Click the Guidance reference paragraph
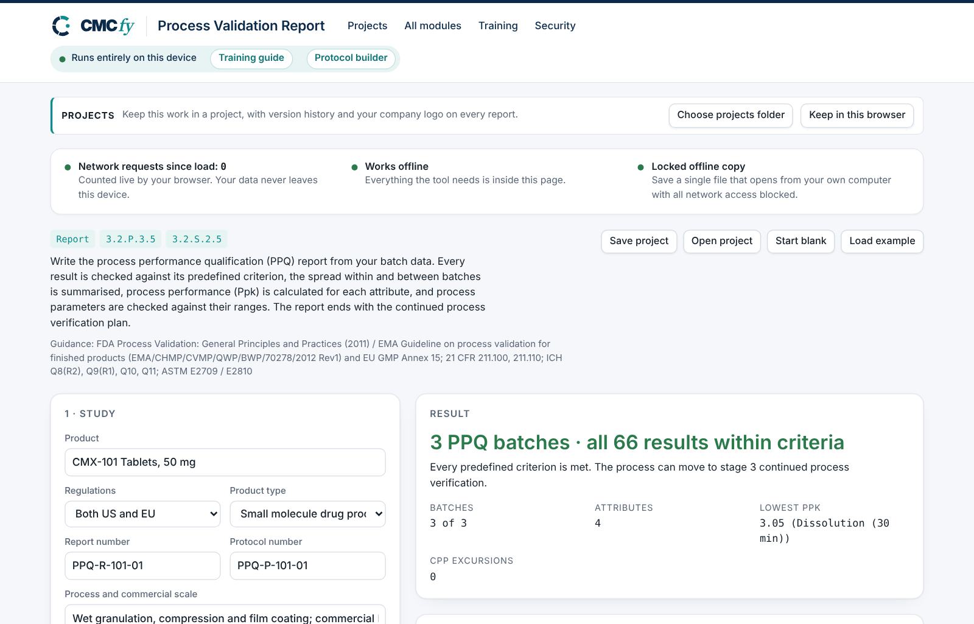 pyautogui.click(x=306, y=357)
